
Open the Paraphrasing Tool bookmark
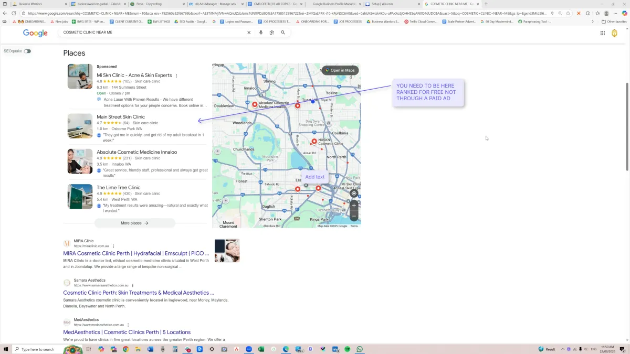534,22
